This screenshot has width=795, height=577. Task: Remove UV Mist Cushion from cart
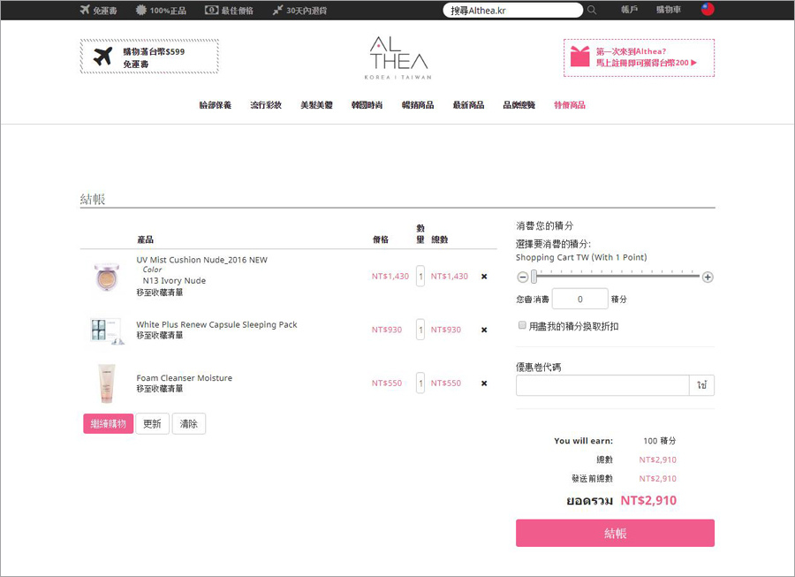[x=484, y=277]
